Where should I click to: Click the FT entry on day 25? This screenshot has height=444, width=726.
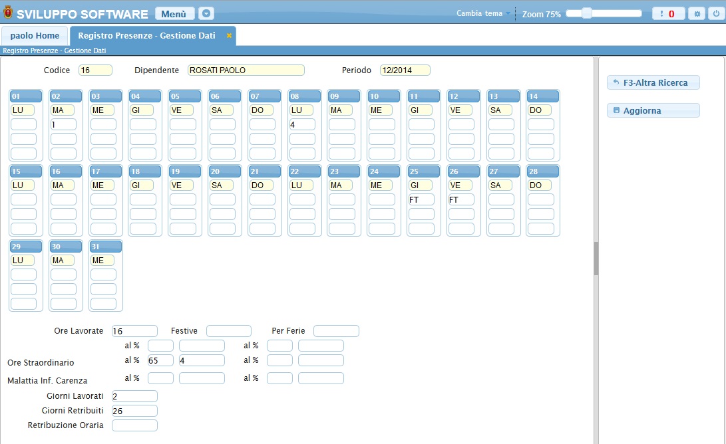[421, 199]
